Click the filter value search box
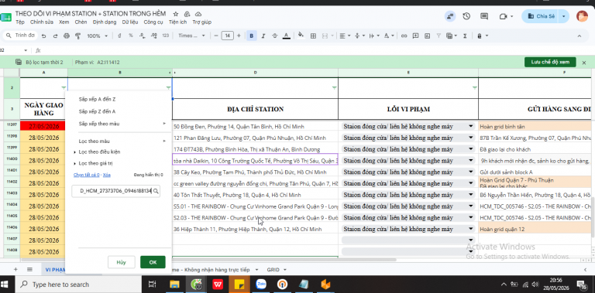 pyautogui.click(x=115, y=191)
